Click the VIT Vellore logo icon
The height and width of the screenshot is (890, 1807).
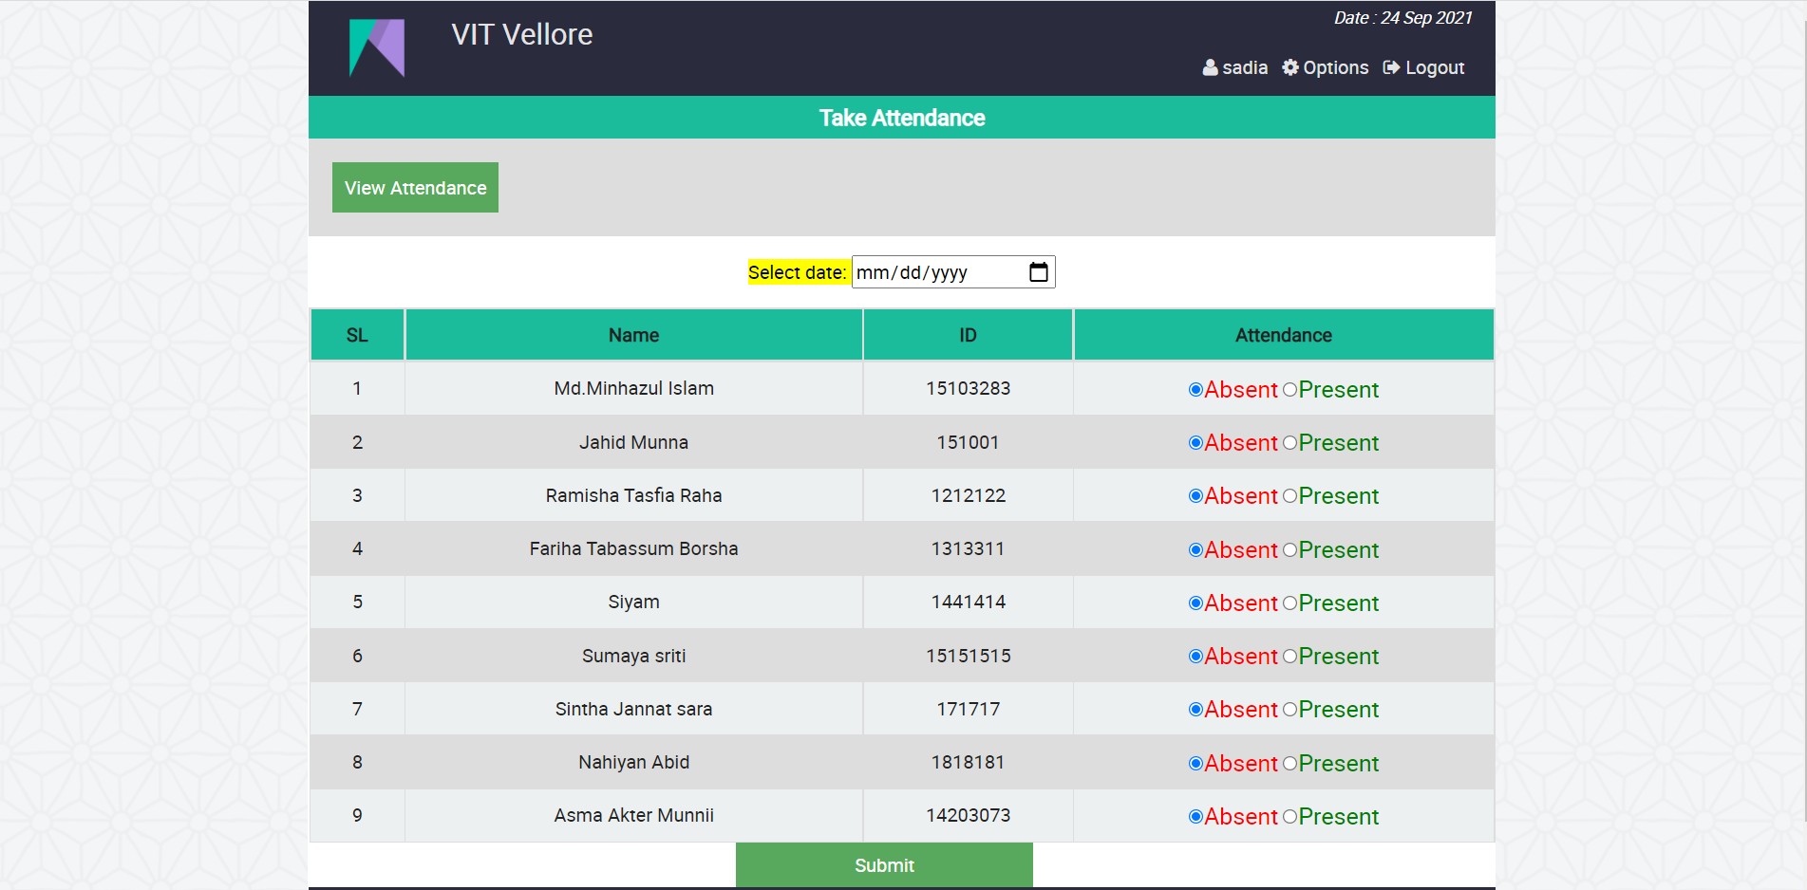point(377,47)
